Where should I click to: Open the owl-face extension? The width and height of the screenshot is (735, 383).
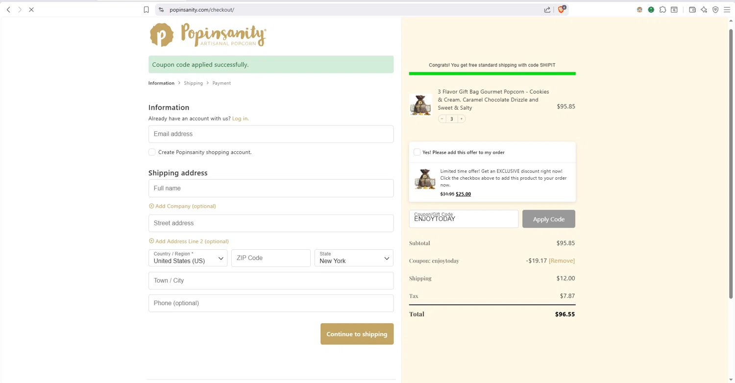tap(639, 9)
